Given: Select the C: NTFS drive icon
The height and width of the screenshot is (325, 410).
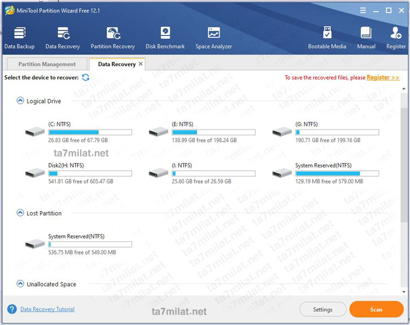Looking at the screenshot, I should (x=35, y=131).
